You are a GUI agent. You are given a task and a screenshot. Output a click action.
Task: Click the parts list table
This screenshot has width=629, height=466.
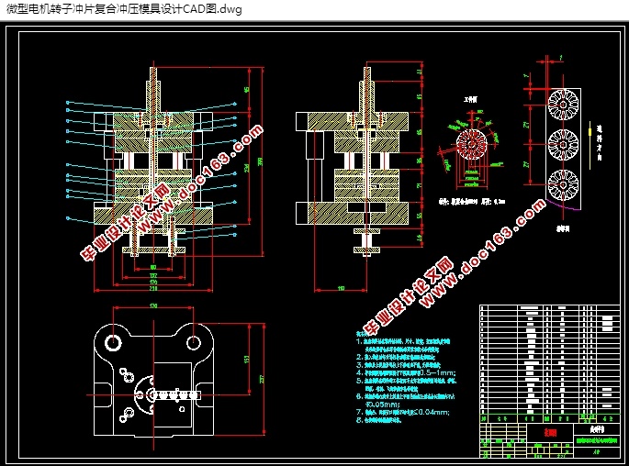pos(550,360)
